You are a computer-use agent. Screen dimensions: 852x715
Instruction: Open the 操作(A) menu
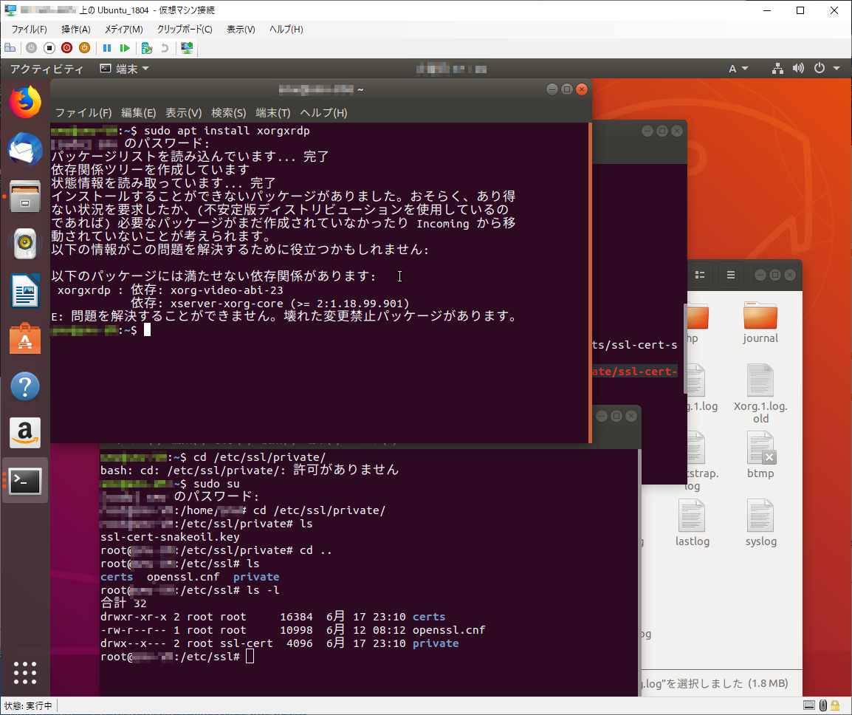pos(75,30)
